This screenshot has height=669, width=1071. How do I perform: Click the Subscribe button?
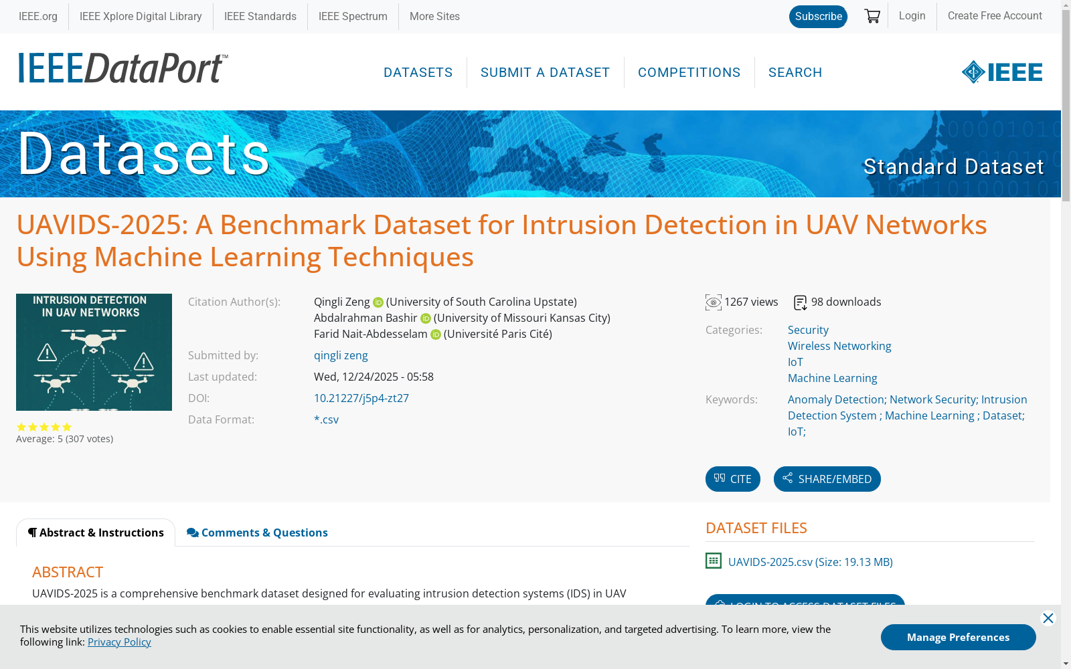coord(818,17)
